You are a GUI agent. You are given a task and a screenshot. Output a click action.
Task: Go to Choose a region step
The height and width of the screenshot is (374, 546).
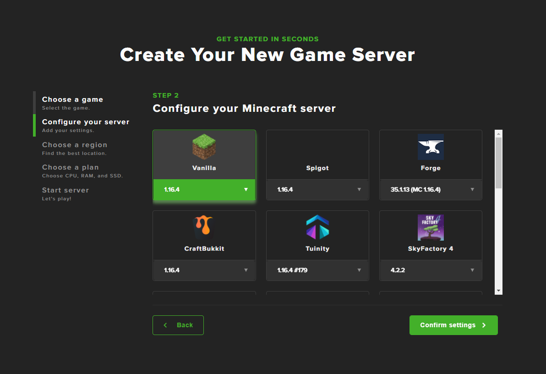(75, 148)
